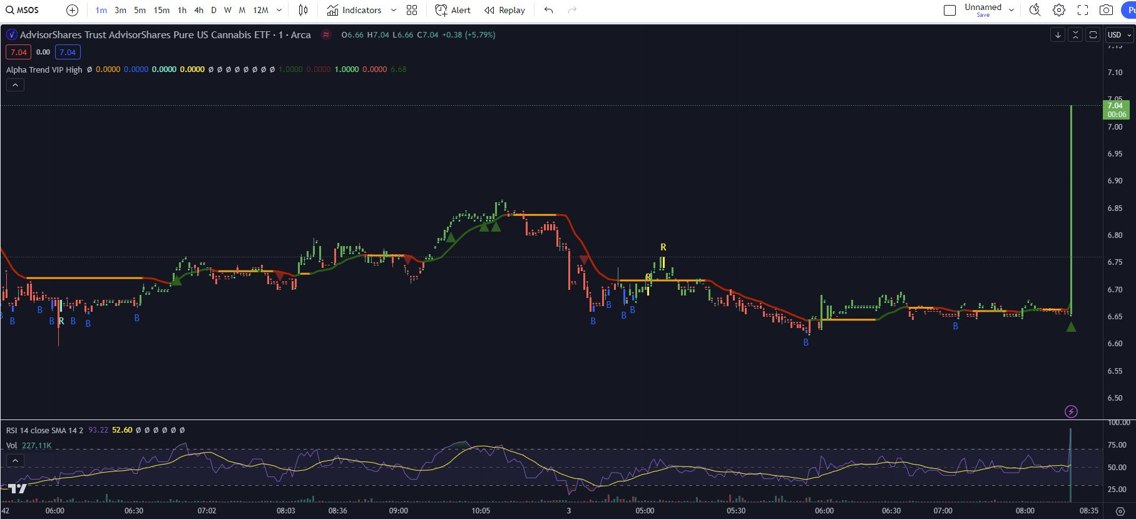Screen dimensions: 1136x519
Task: Create an Alert
Action: 453,10
